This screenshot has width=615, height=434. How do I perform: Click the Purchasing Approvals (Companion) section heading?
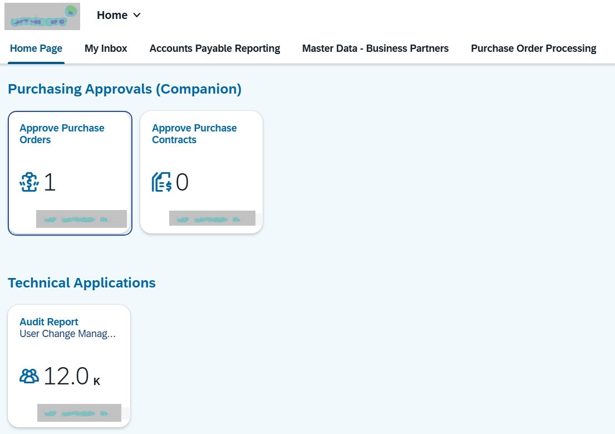[125, 89]
